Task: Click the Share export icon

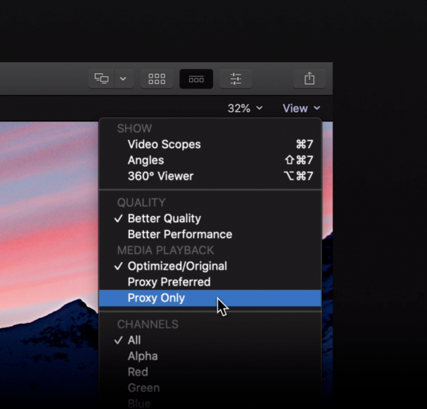Action: click(x=309, y=79)
